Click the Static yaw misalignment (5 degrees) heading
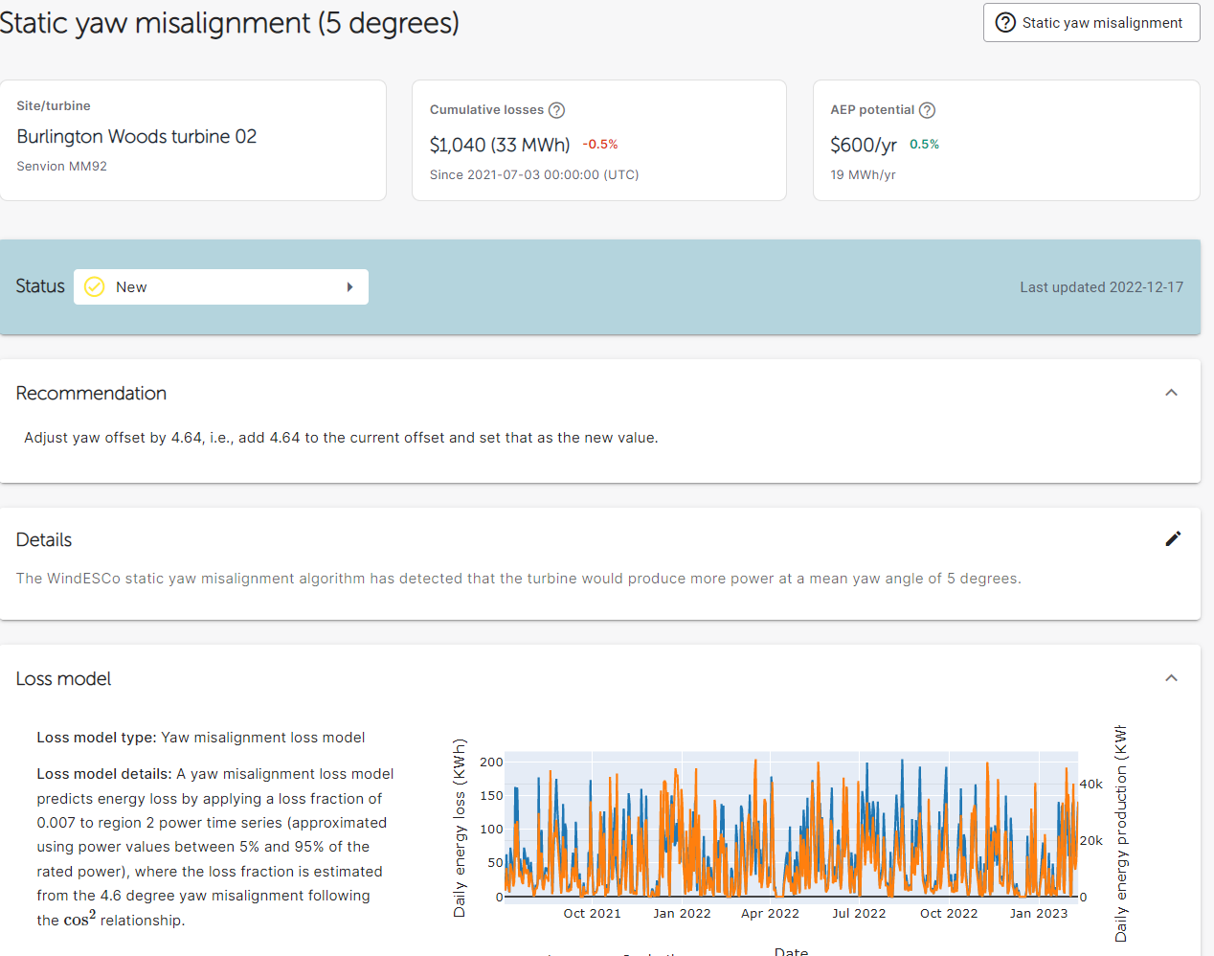Screen dimensions: 1214x956 click(x=228, y=22)
